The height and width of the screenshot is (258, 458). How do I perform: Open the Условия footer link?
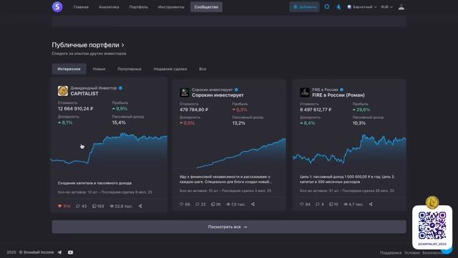coord(412,252)
